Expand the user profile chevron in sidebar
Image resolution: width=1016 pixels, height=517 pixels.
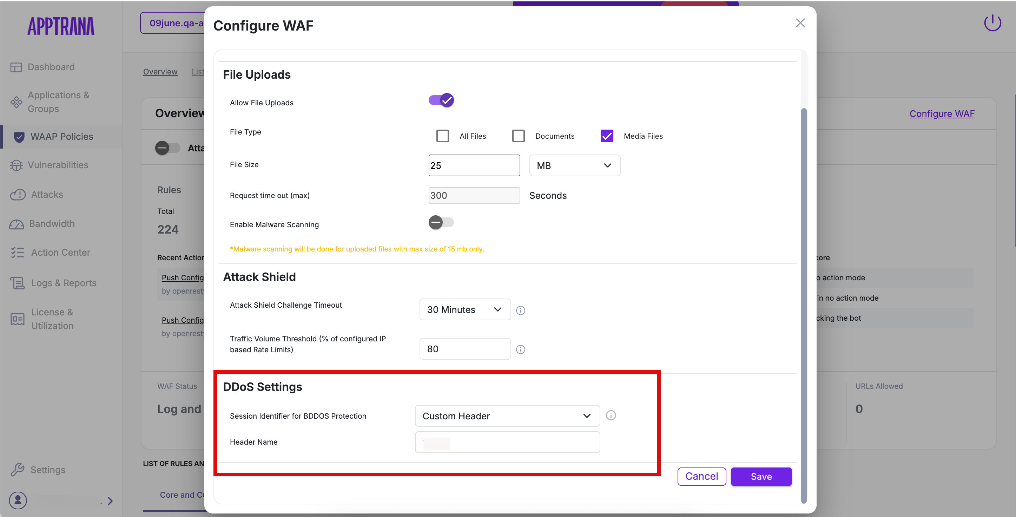(x=110, y=501)
